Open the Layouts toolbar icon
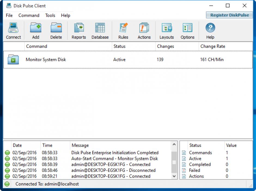 tap(167, 28)
